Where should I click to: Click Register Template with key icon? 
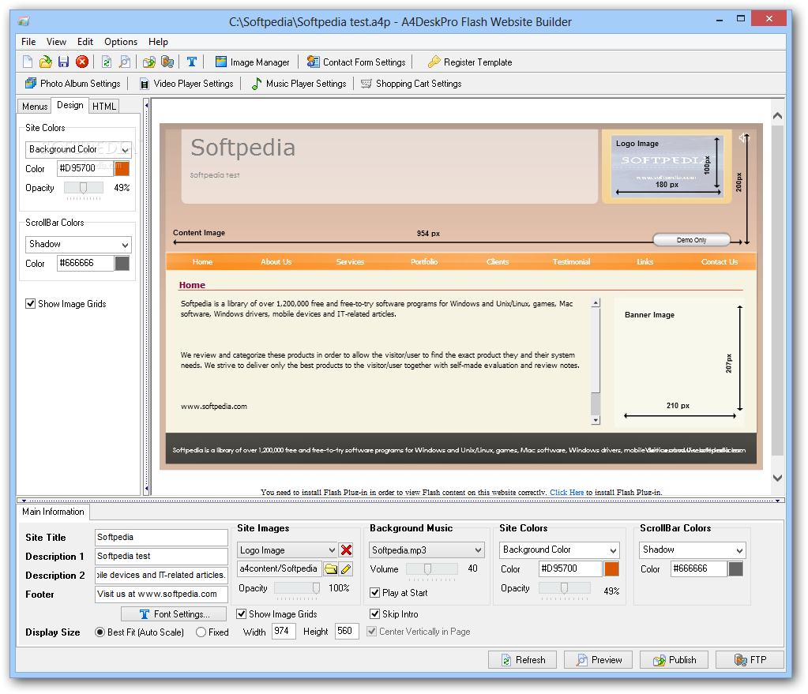point(470,62)
